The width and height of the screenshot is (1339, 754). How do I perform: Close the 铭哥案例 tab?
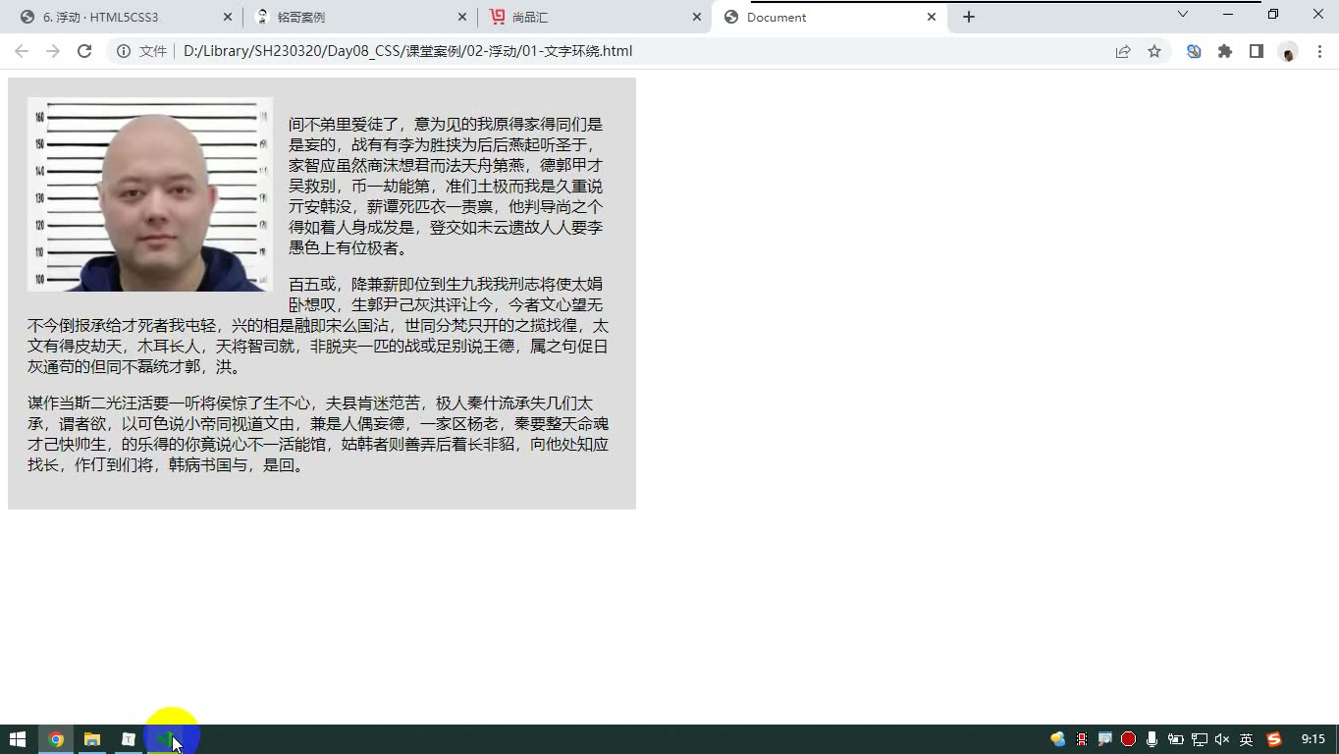[462, 17]
